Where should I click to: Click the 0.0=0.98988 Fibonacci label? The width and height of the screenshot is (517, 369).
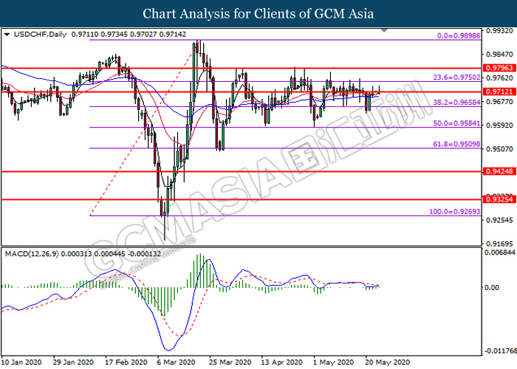pyautogui.click(x=459, y=35)
